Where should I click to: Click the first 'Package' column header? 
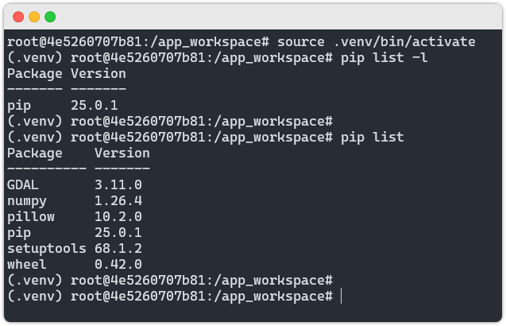click(35, 74)
